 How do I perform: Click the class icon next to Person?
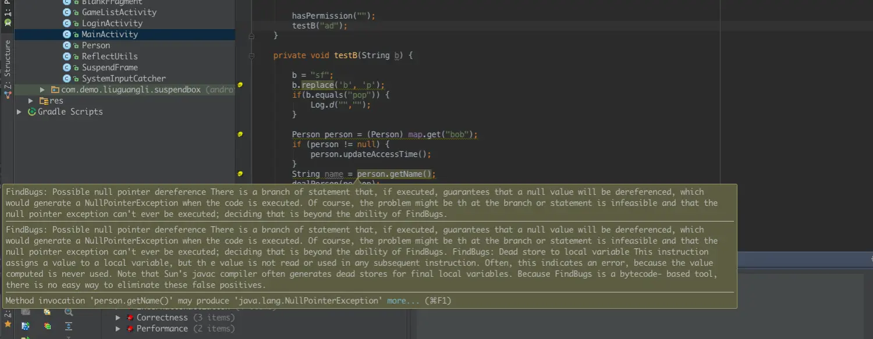point(66,45)
